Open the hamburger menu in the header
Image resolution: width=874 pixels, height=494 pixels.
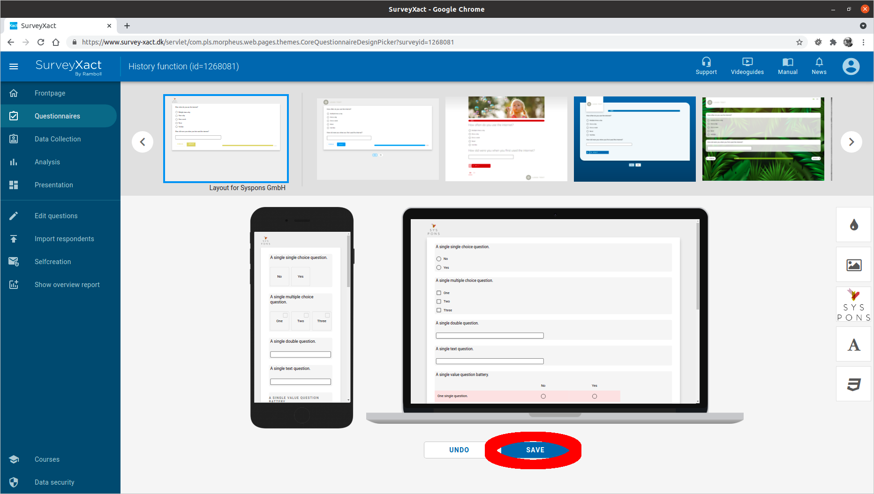point(14,66)
